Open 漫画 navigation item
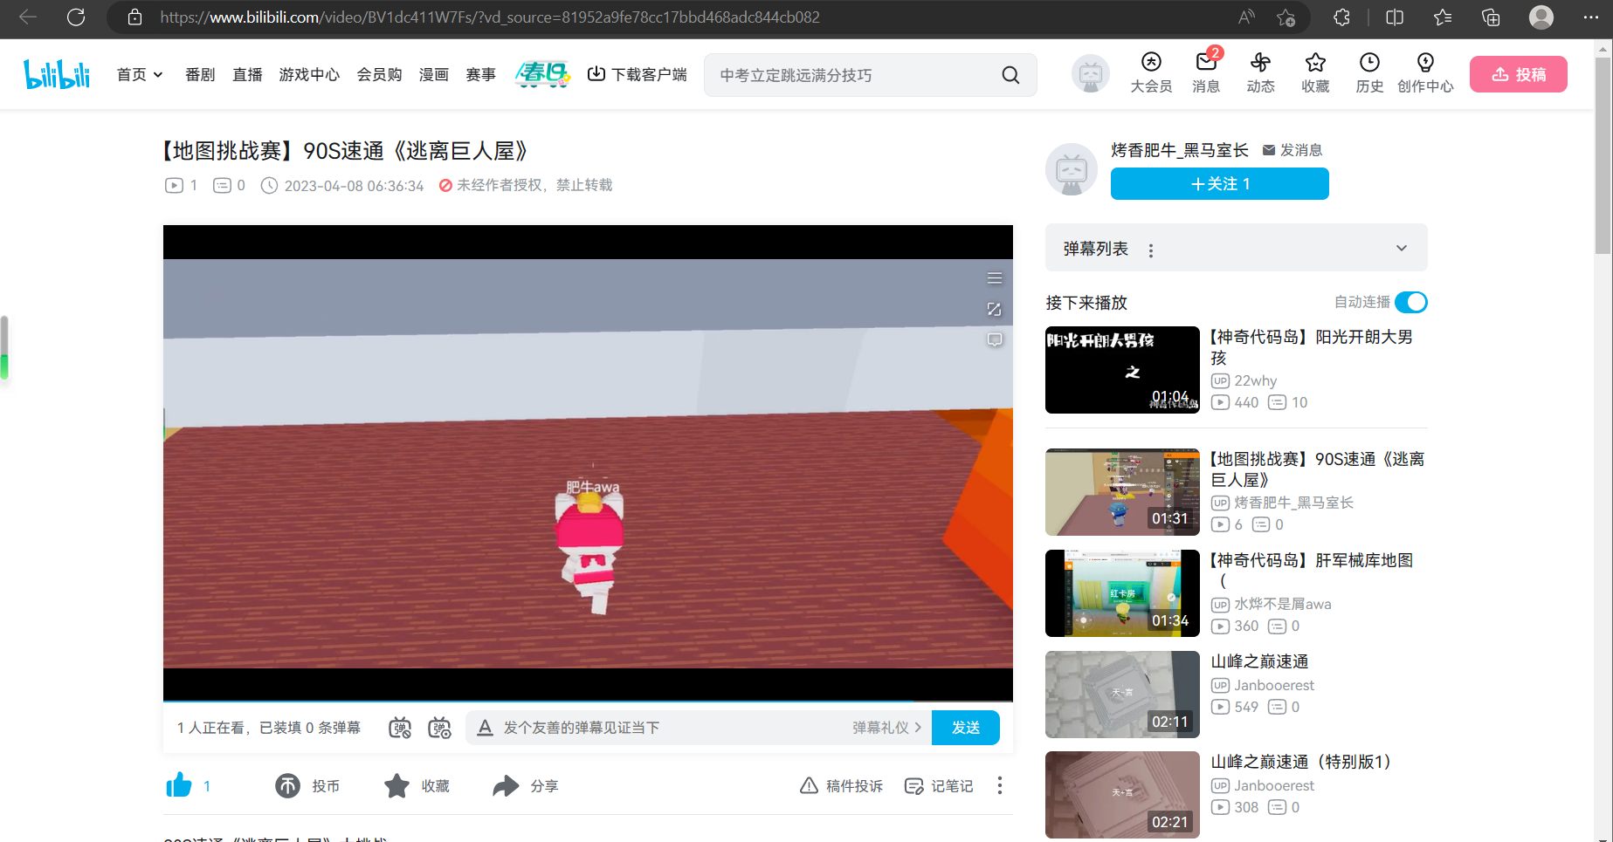This screenshot has height=842, width=1613. [x=434, y=75]
